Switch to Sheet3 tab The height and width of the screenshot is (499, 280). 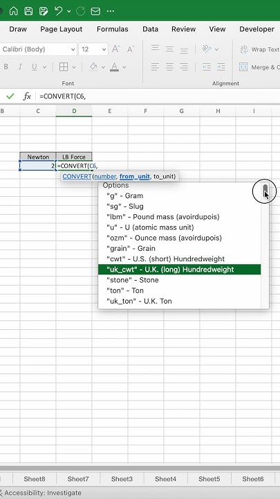122,479
